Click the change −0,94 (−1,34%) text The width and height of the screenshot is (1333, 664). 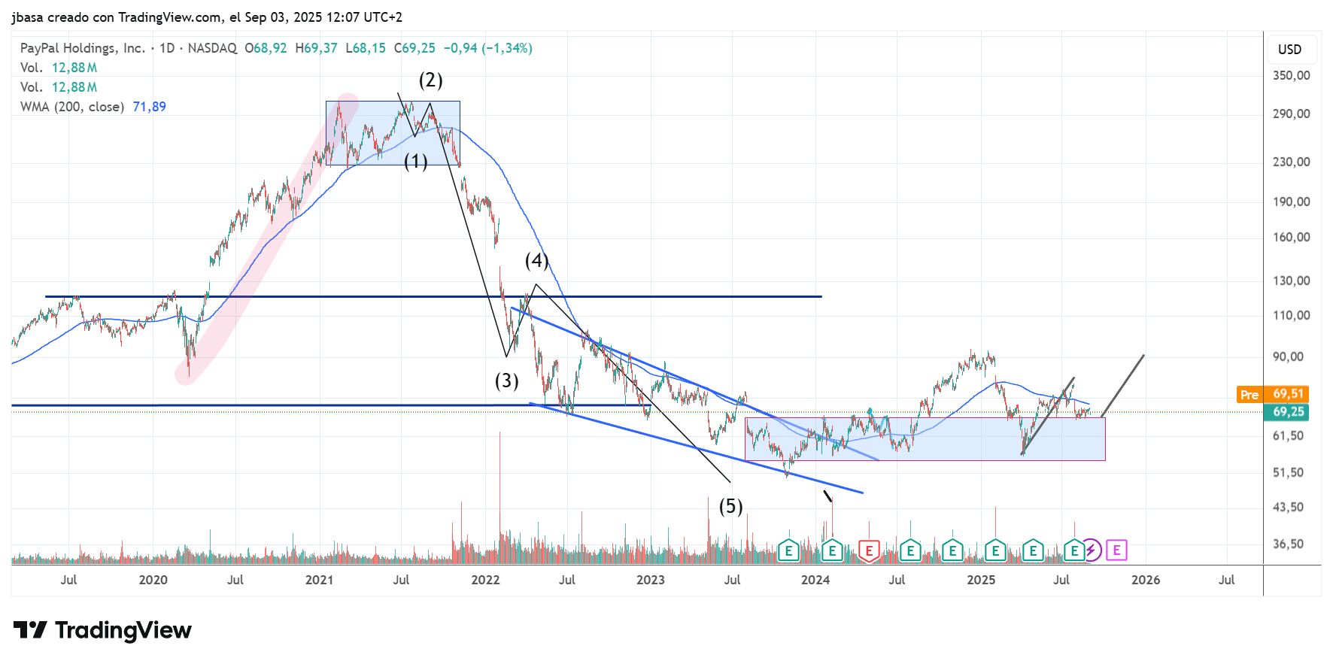point(487,48)
